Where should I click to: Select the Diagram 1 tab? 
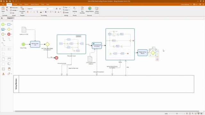tap(10, 18)
